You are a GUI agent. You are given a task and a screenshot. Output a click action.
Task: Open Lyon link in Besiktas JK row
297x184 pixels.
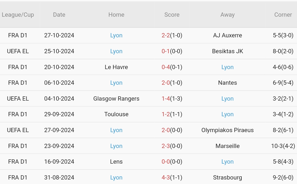tap(116, 51)
